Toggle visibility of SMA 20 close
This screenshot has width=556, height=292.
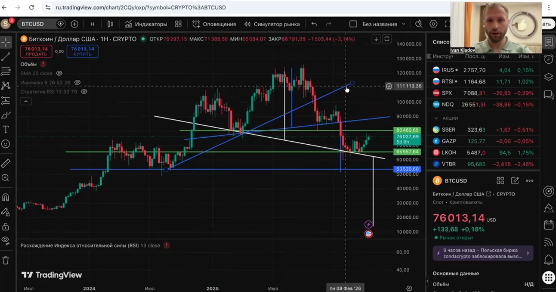click(59, 73)
